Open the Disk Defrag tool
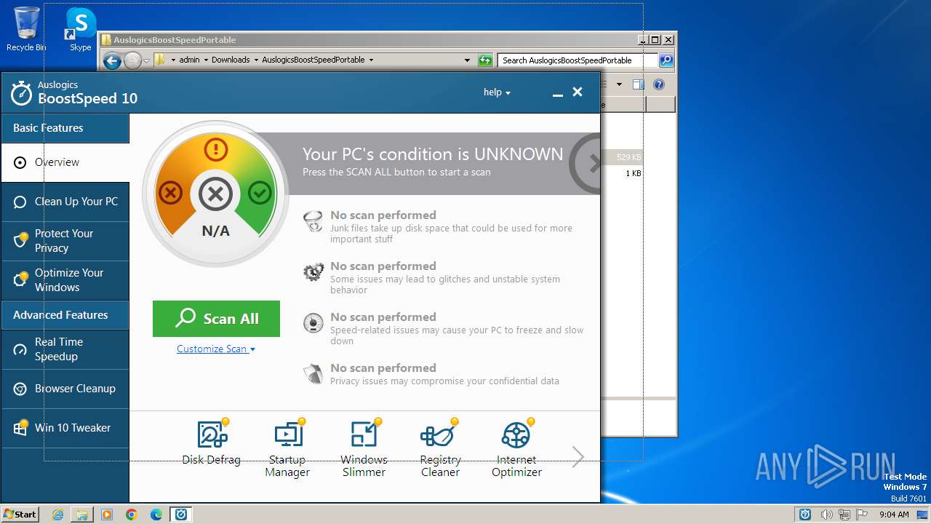 click(x=211, y=442)
